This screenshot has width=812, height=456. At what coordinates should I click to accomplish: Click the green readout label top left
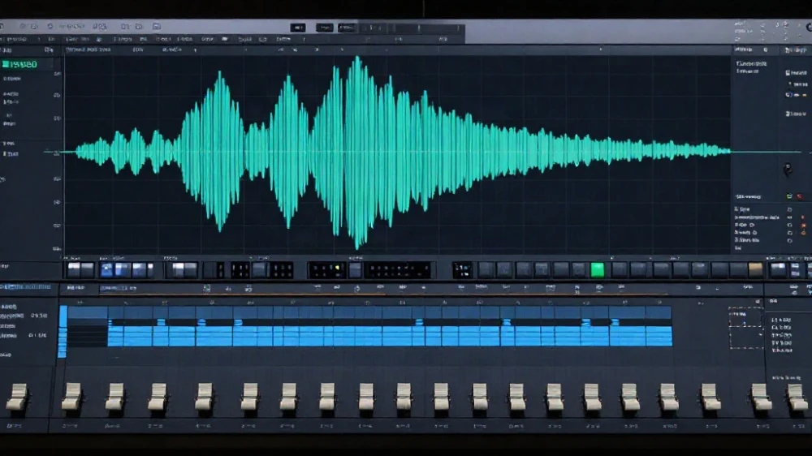point(19,64)
